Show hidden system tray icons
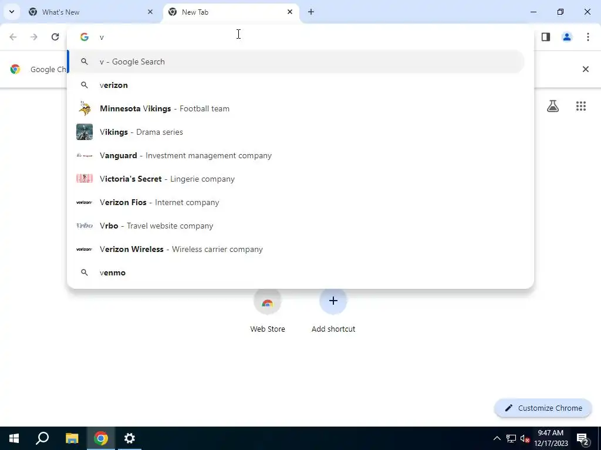This screenshot has width=601, height=450. pos(497,438)
